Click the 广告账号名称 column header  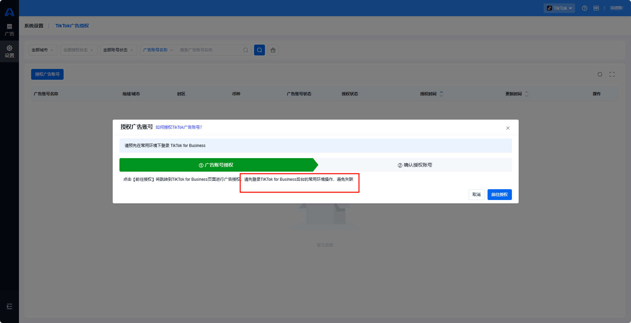pyautogui.click(x=46, y=94)
